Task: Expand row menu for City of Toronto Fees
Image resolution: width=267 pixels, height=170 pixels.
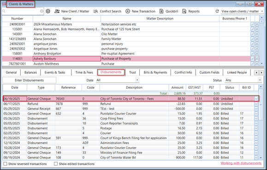Action: 256,99
